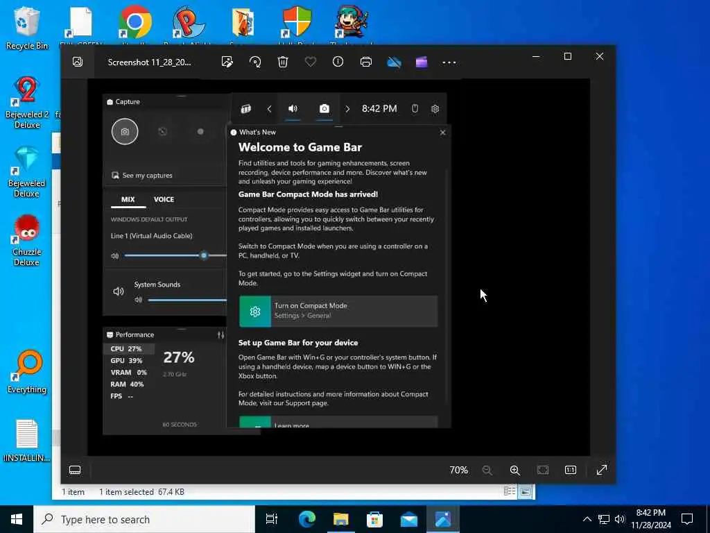Open the Photos gallery home icon
This screenshot has height=533, width=710.
pos(78,62)
